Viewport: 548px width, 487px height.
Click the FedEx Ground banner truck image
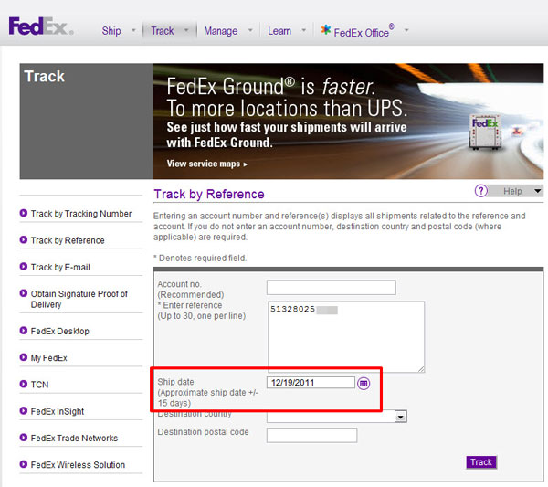tap(486, 132)
